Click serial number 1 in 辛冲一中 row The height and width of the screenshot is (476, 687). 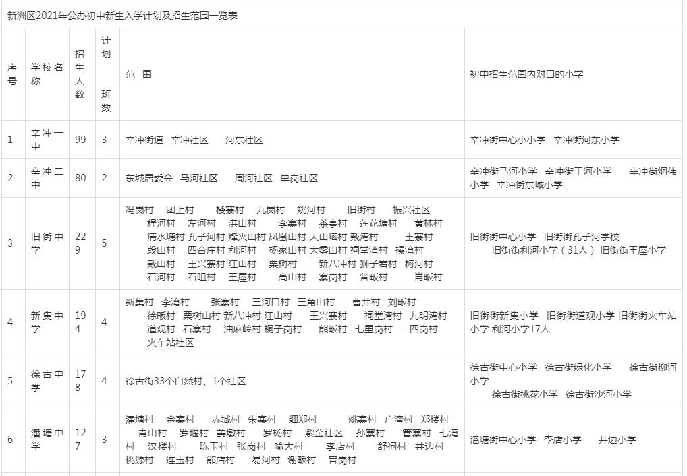pyautogui.click(x=10, y=140)
